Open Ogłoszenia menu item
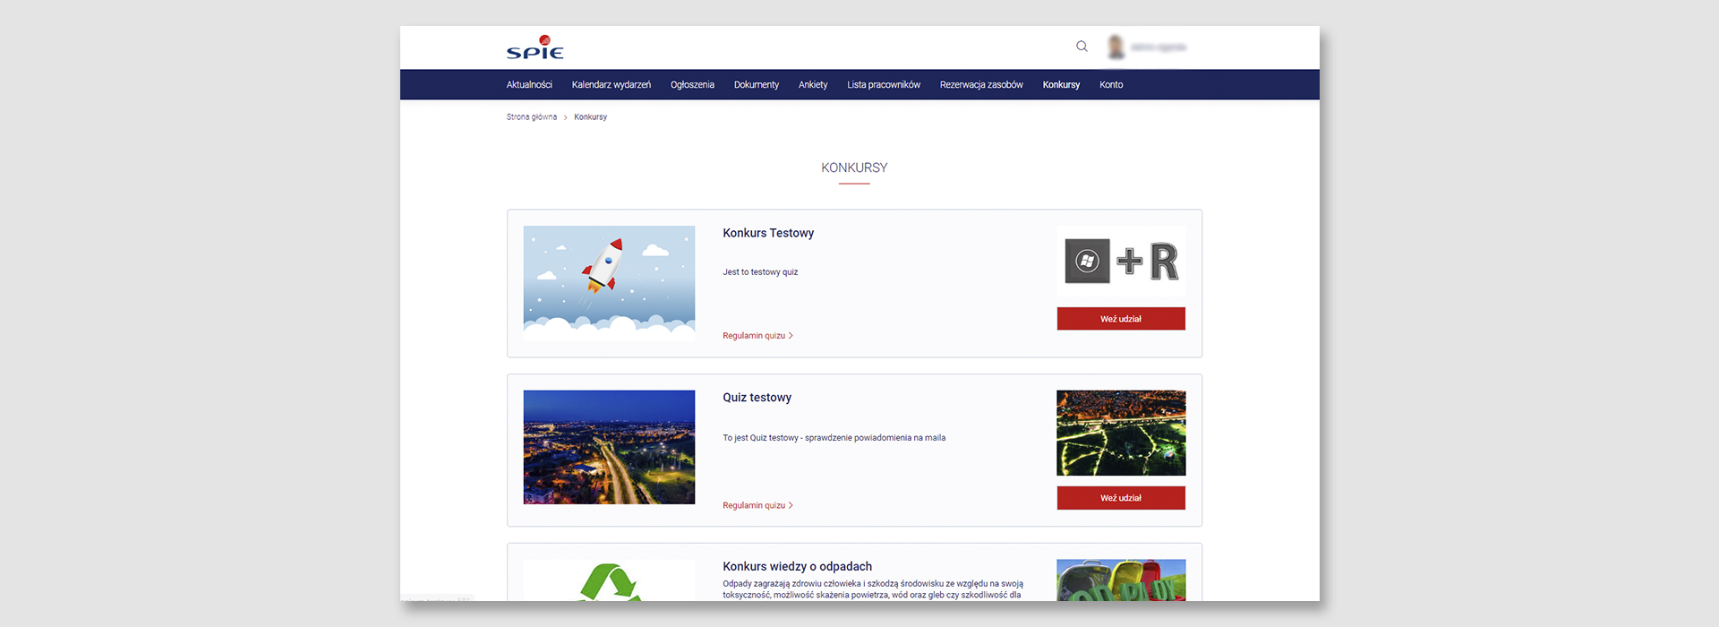The image size is (1719, 627). click(x=692, y=85)
